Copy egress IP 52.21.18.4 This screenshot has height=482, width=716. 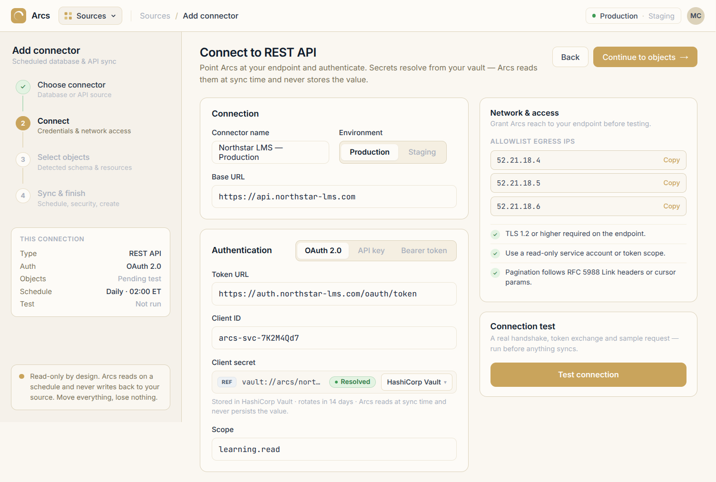tap(671, 160)
